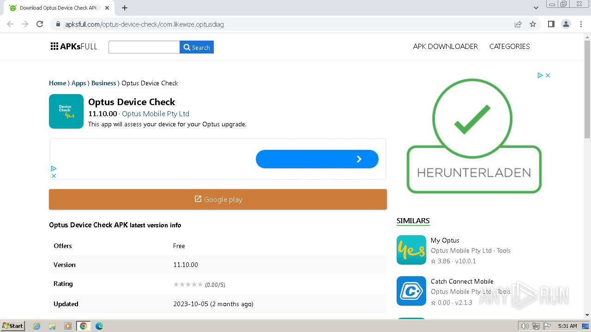Image resolution: width=591 pixels, height=332 pixels.
Task: Click the taskbar clock 5:31 AM
Action: pyautogui.click(x=567, y=326)
